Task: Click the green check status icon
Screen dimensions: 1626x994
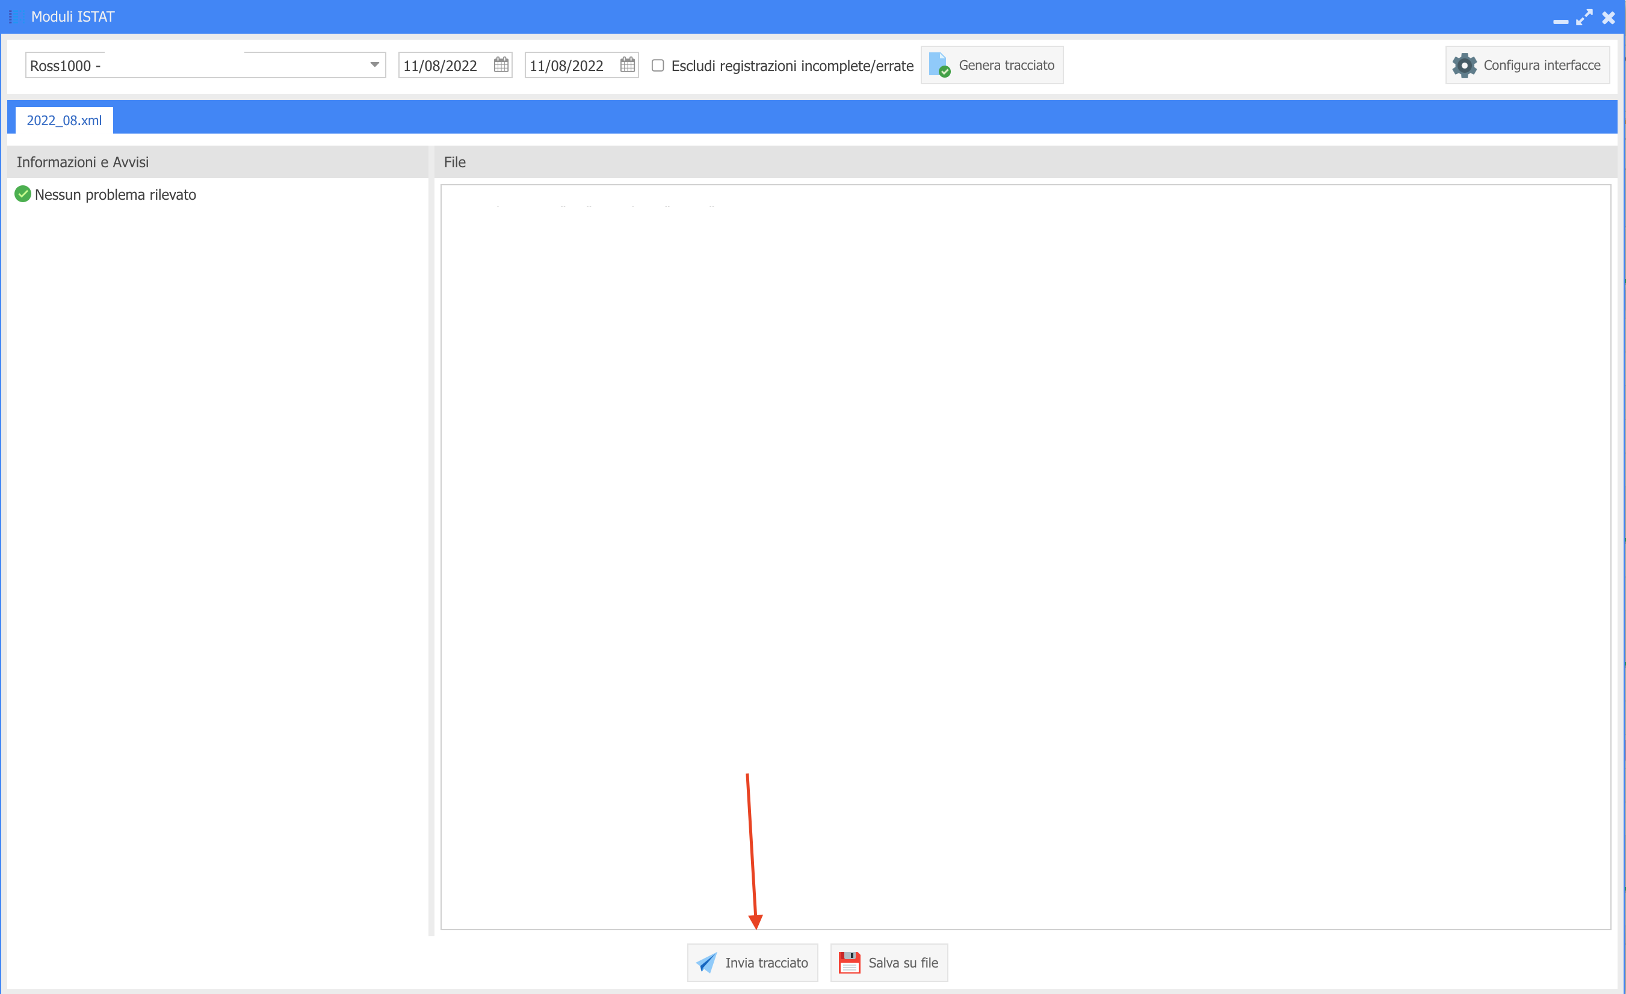Action: [22, 194]
